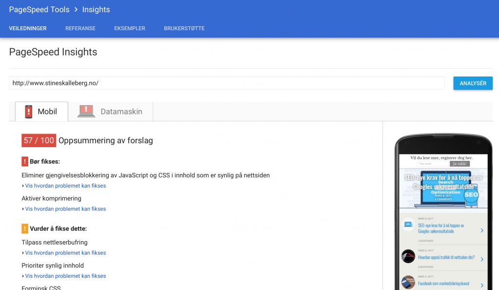This screenshot has height=290, width=499.
Task: Expand fix details under Tilpass nettleserbufring
Action: tap(64, 253)
